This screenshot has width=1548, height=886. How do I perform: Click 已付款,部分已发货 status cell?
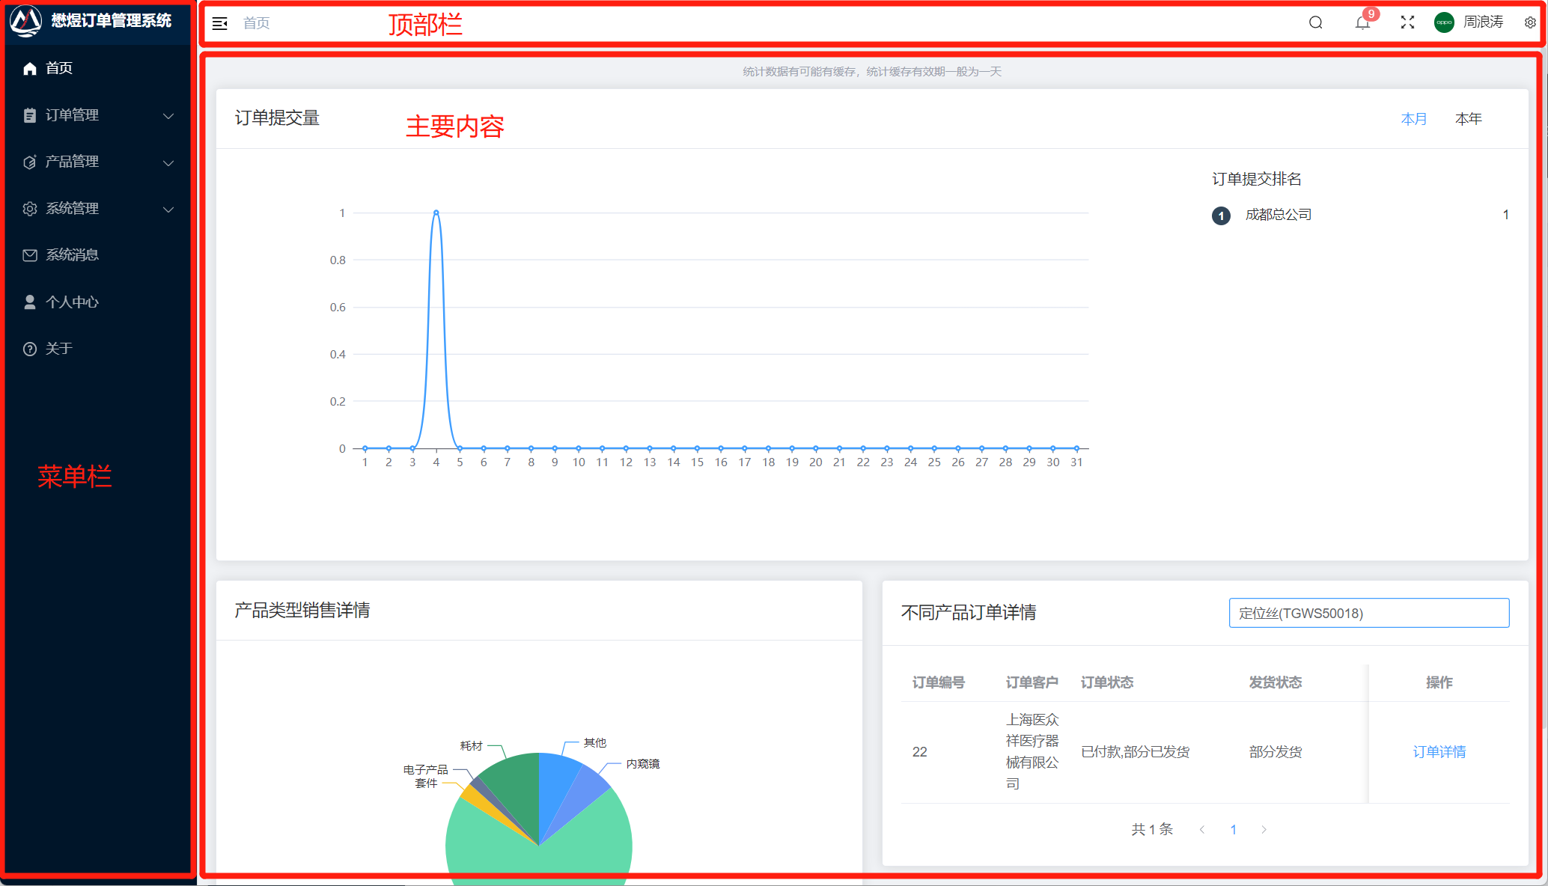pyautogui.click(x=1135, y=752)
